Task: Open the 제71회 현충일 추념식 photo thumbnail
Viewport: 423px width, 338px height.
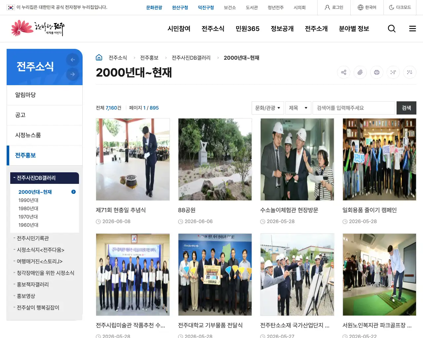Action: 133,159
